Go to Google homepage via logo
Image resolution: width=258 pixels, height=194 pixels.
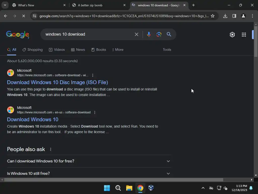[18, 34]
